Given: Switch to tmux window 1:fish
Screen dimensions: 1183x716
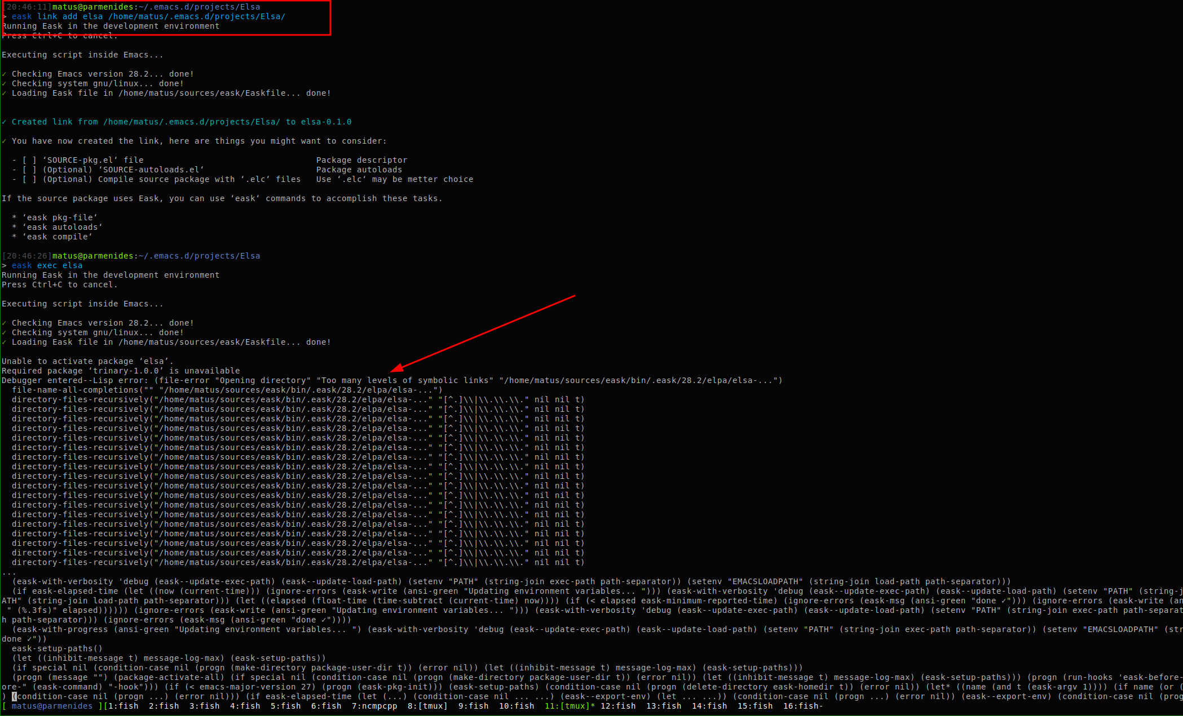Looking at the screenshot, I should pyautogui.click(x=123, y=706).
